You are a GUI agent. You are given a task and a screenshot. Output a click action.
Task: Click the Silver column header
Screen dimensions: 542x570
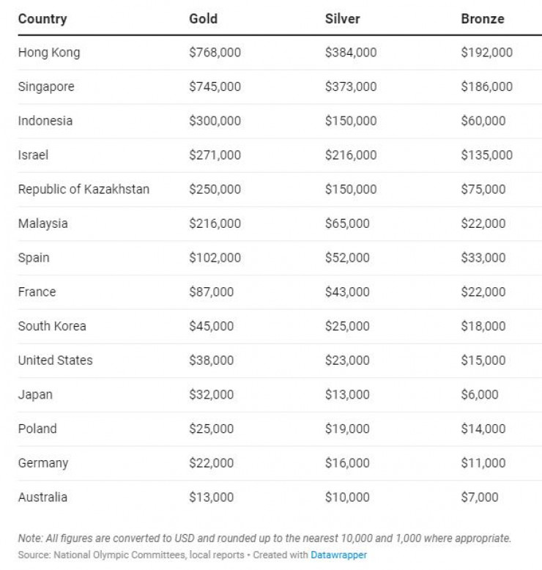[342, 19]
